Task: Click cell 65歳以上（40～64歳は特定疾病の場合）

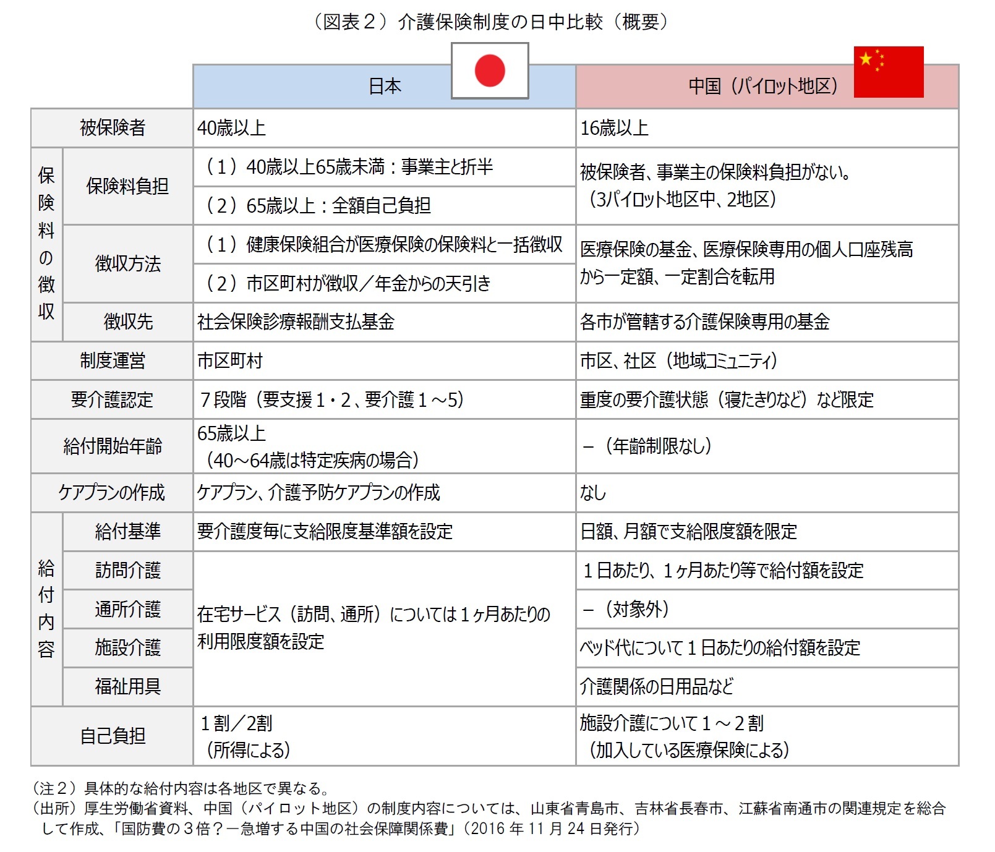Action: [385, 446]
